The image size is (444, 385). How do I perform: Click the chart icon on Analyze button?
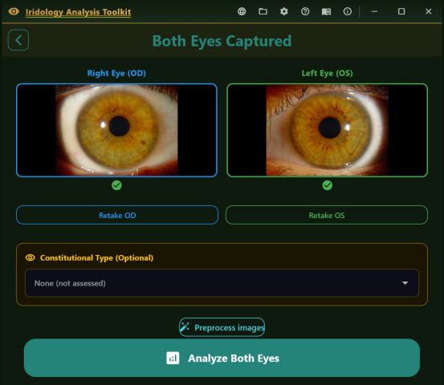point(173,358)
